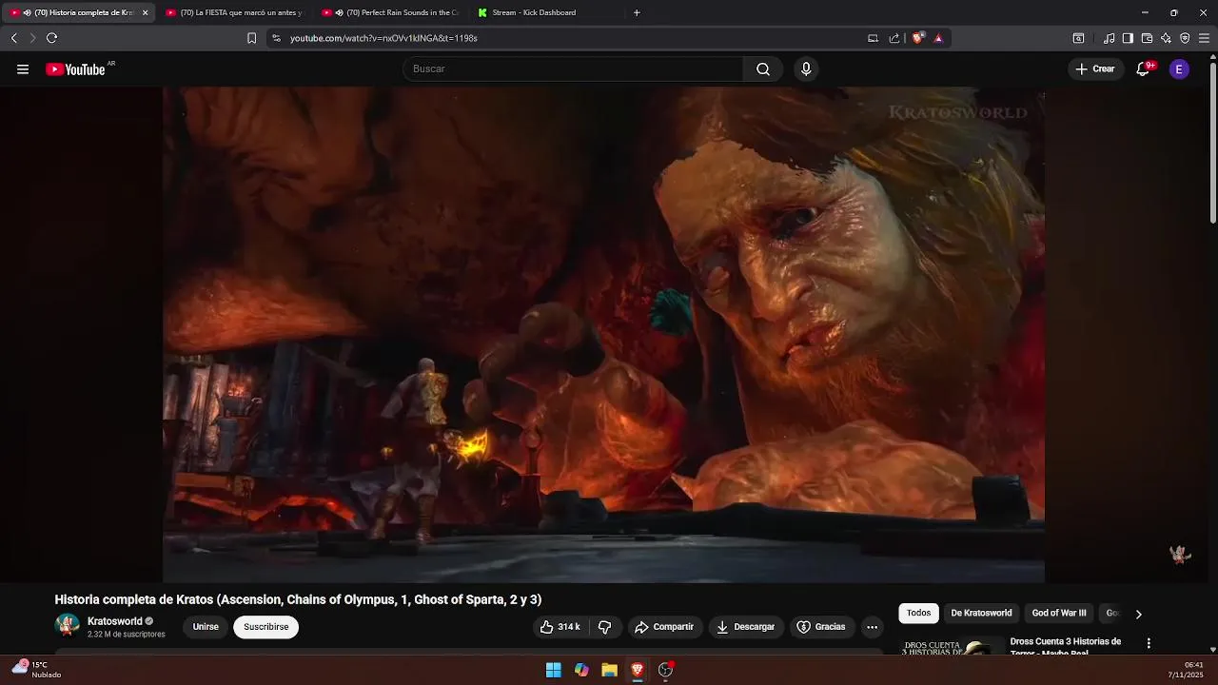Open Copilot from the taskbar
Viewport: 1218px width, 685px height.
coord(581,670)
